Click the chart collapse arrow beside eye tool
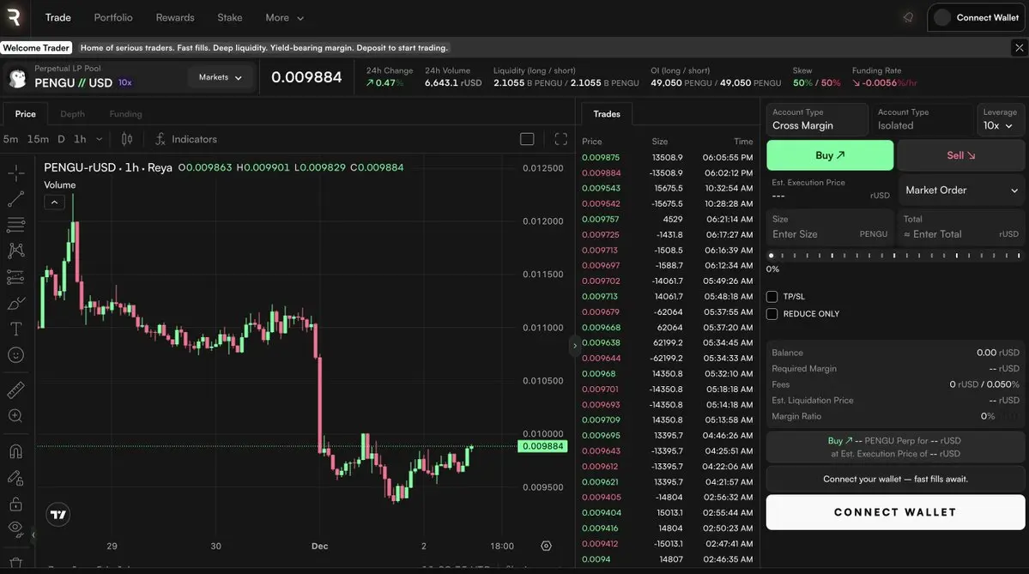This screenshot has width=1029, height=574. 33,535
